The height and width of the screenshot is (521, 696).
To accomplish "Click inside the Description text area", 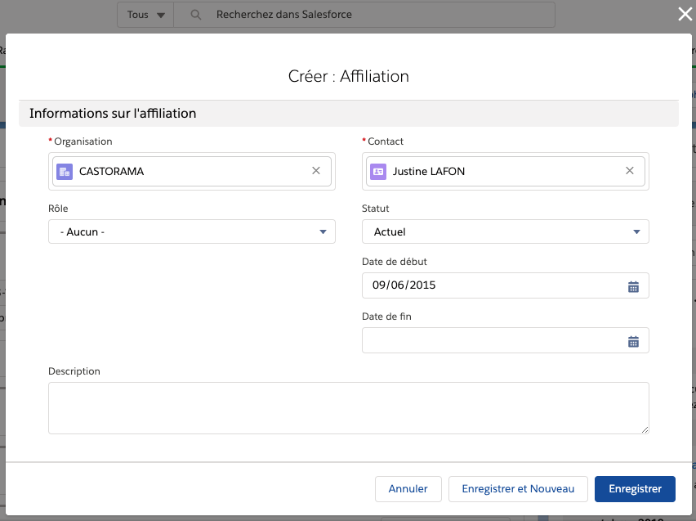I will click(348, 407).
